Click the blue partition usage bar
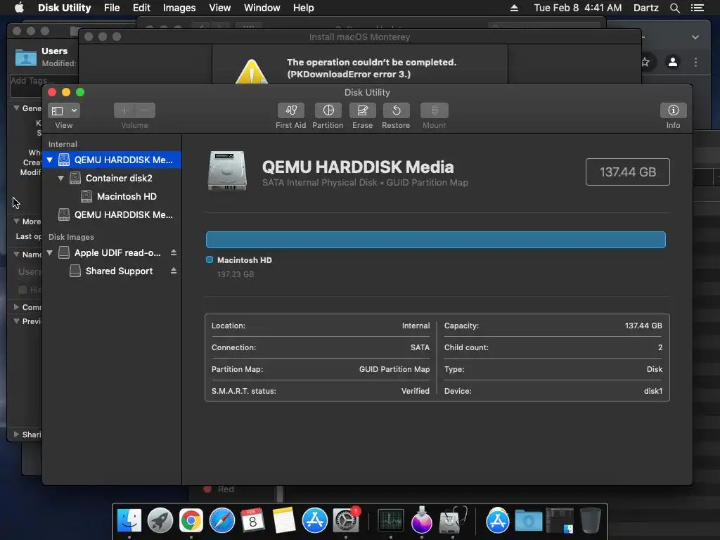The height and width of the screenshot is (540, 720). click(435, 240)
